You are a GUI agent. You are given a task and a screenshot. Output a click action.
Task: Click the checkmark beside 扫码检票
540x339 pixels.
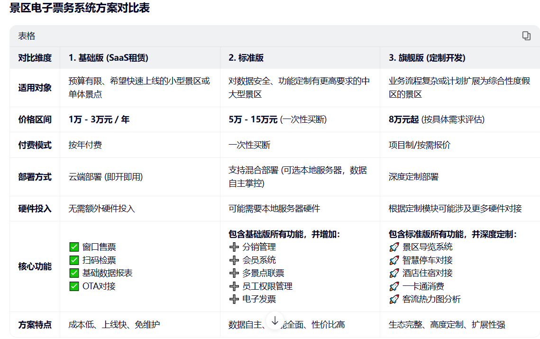[74, 259]
